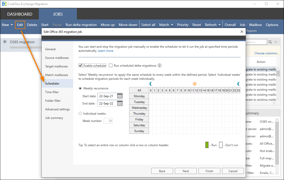Screen dimensions: 284x180
Task: Select the Wednesday row header
Action: 139,108
